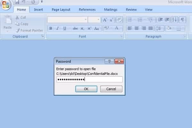Click the Save icon in Quick Access toolbar
Viewport: 192px width, 128px height.
point(17,2)
